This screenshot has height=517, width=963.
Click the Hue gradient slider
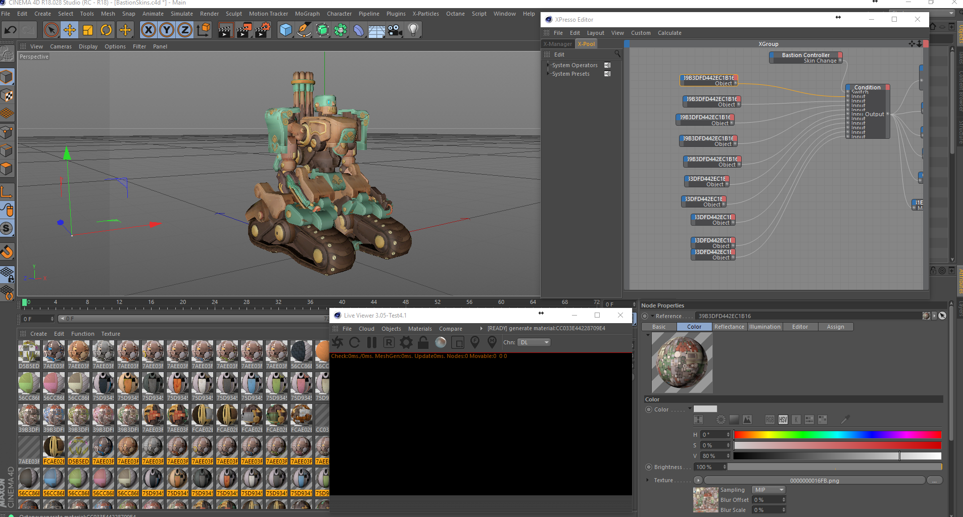coord(837,435)
